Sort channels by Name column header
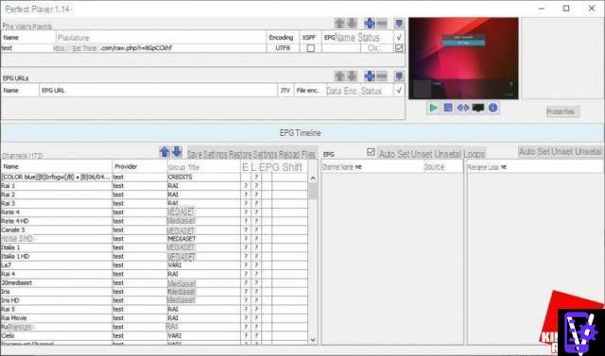This screenshot has width=605, height=356. 57,166
